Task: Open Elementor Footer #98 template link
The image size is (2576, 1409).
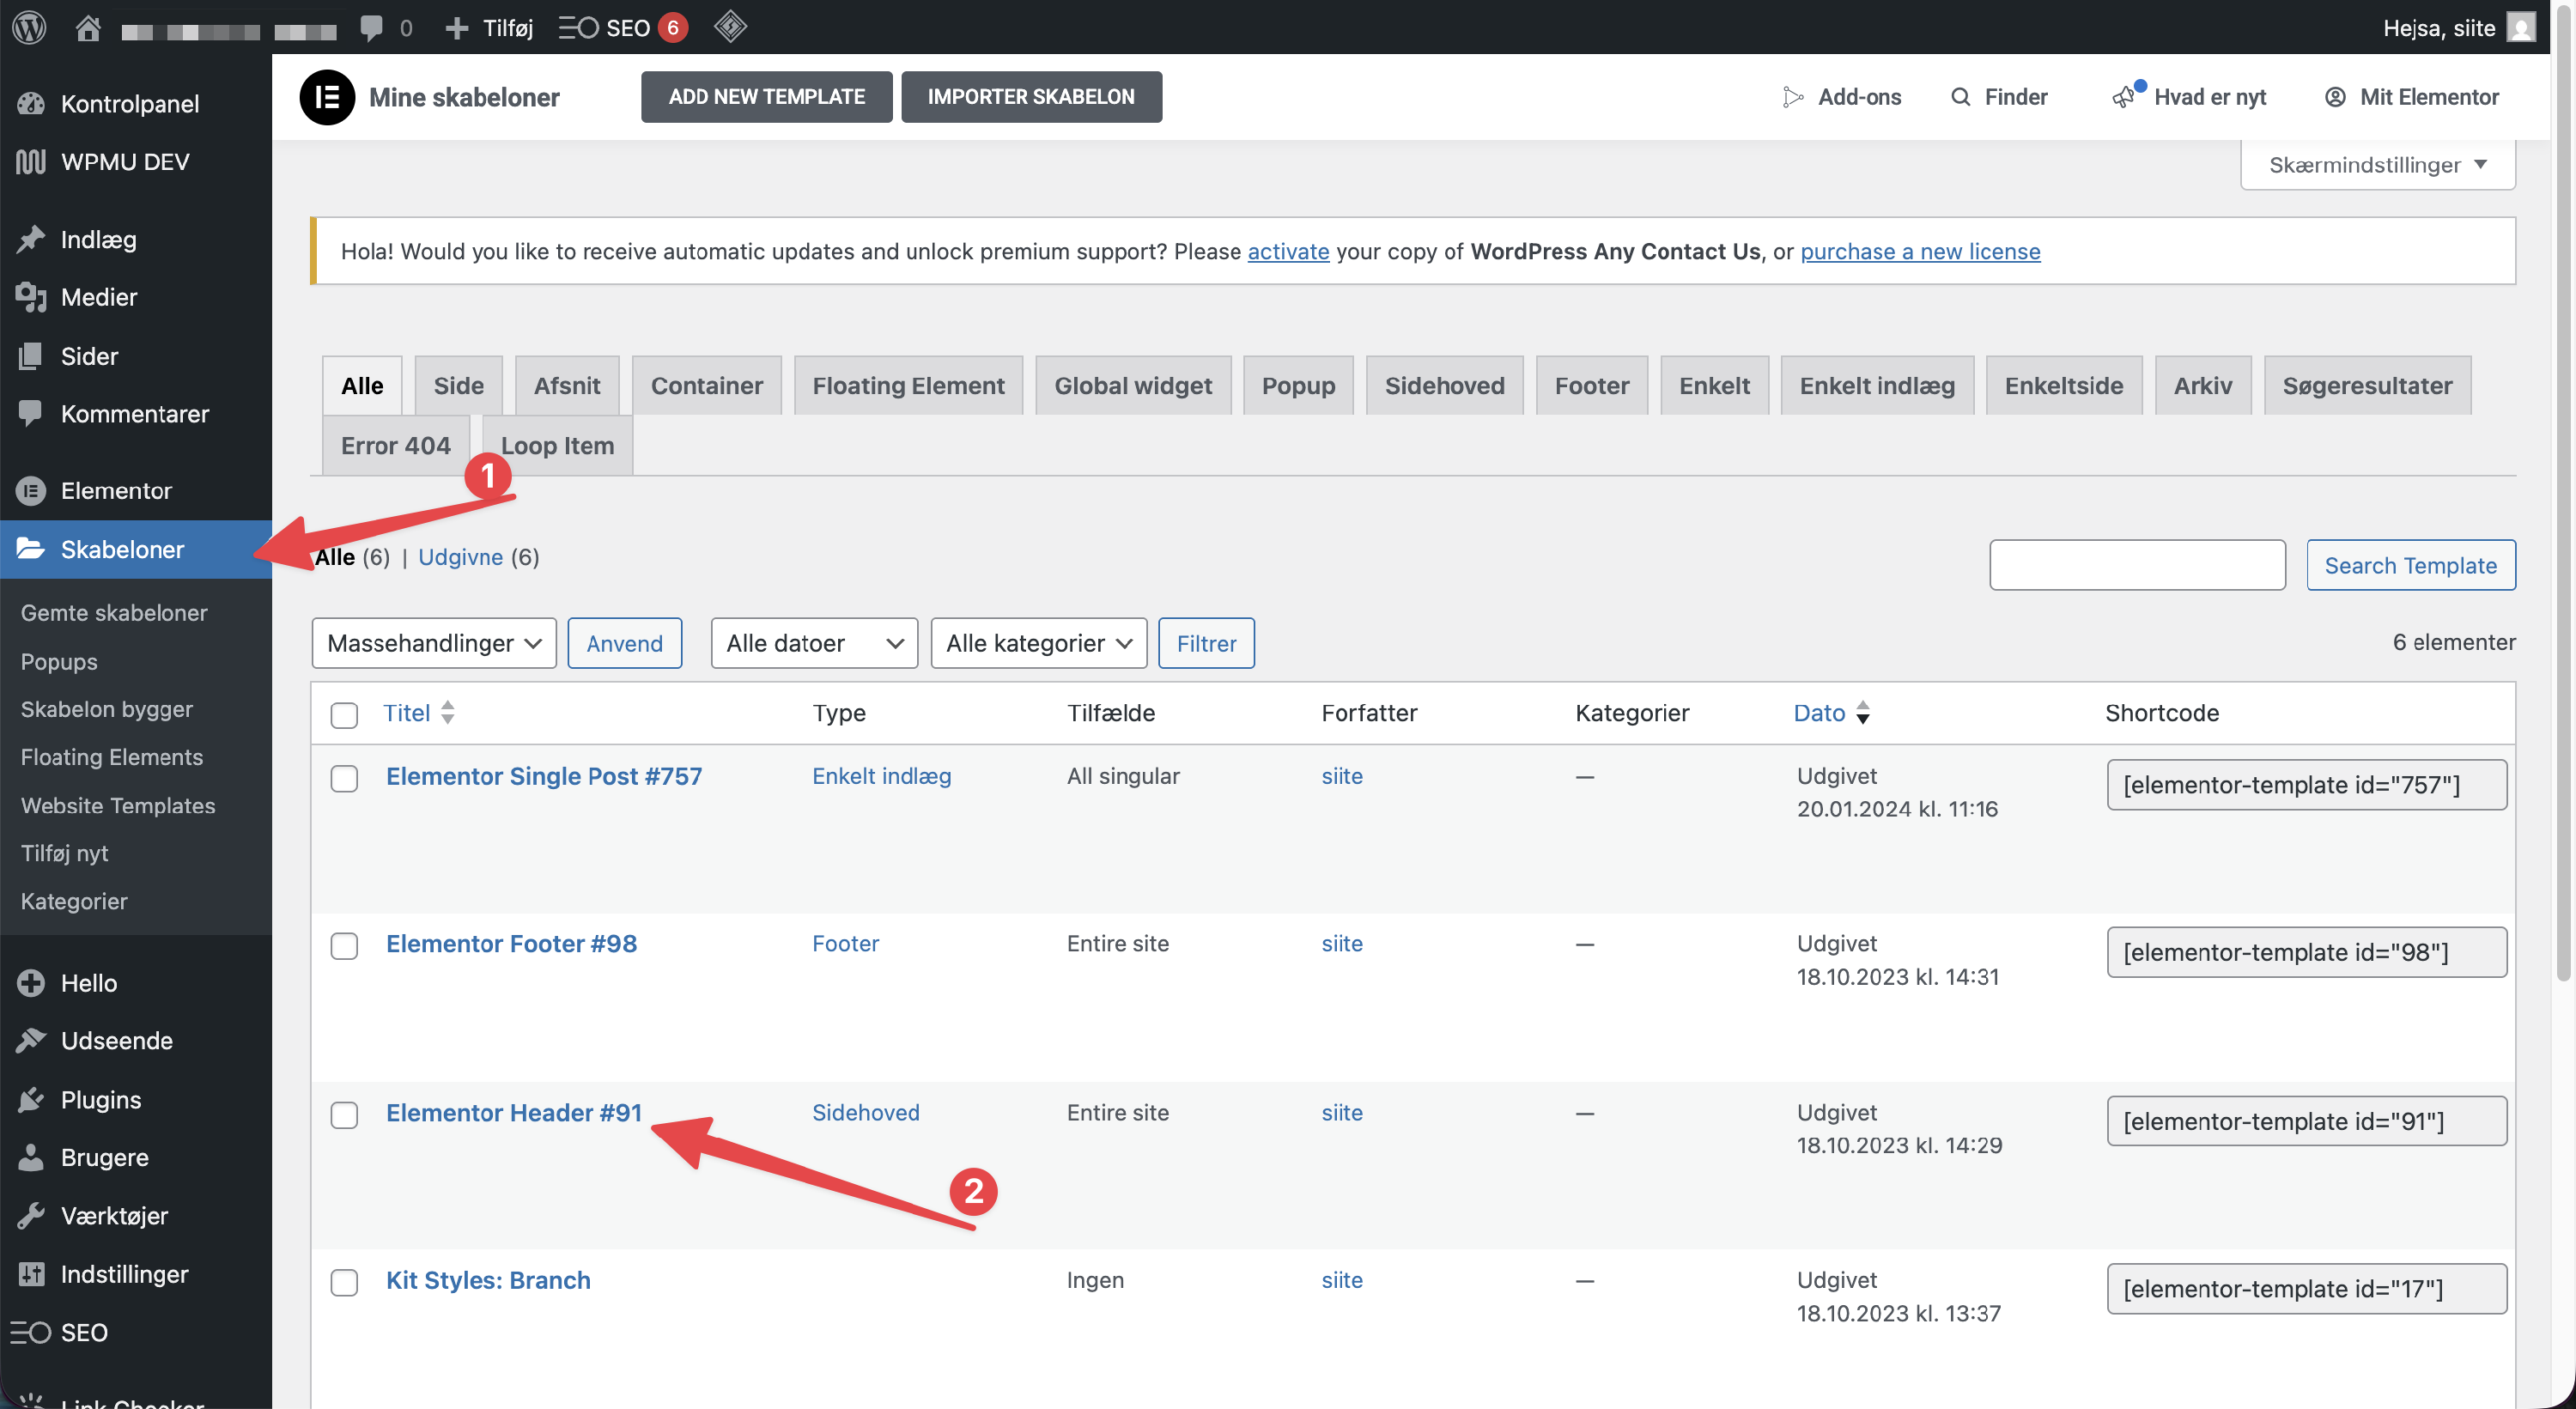Action: coord(511,943)
